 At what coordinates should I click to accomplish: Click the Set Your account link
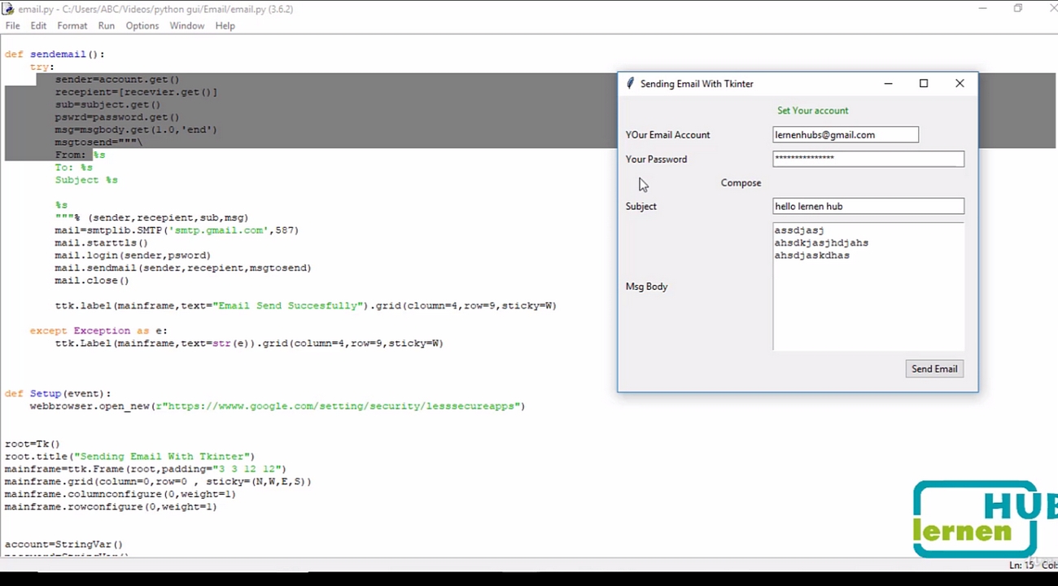click(x=812, y=111)
